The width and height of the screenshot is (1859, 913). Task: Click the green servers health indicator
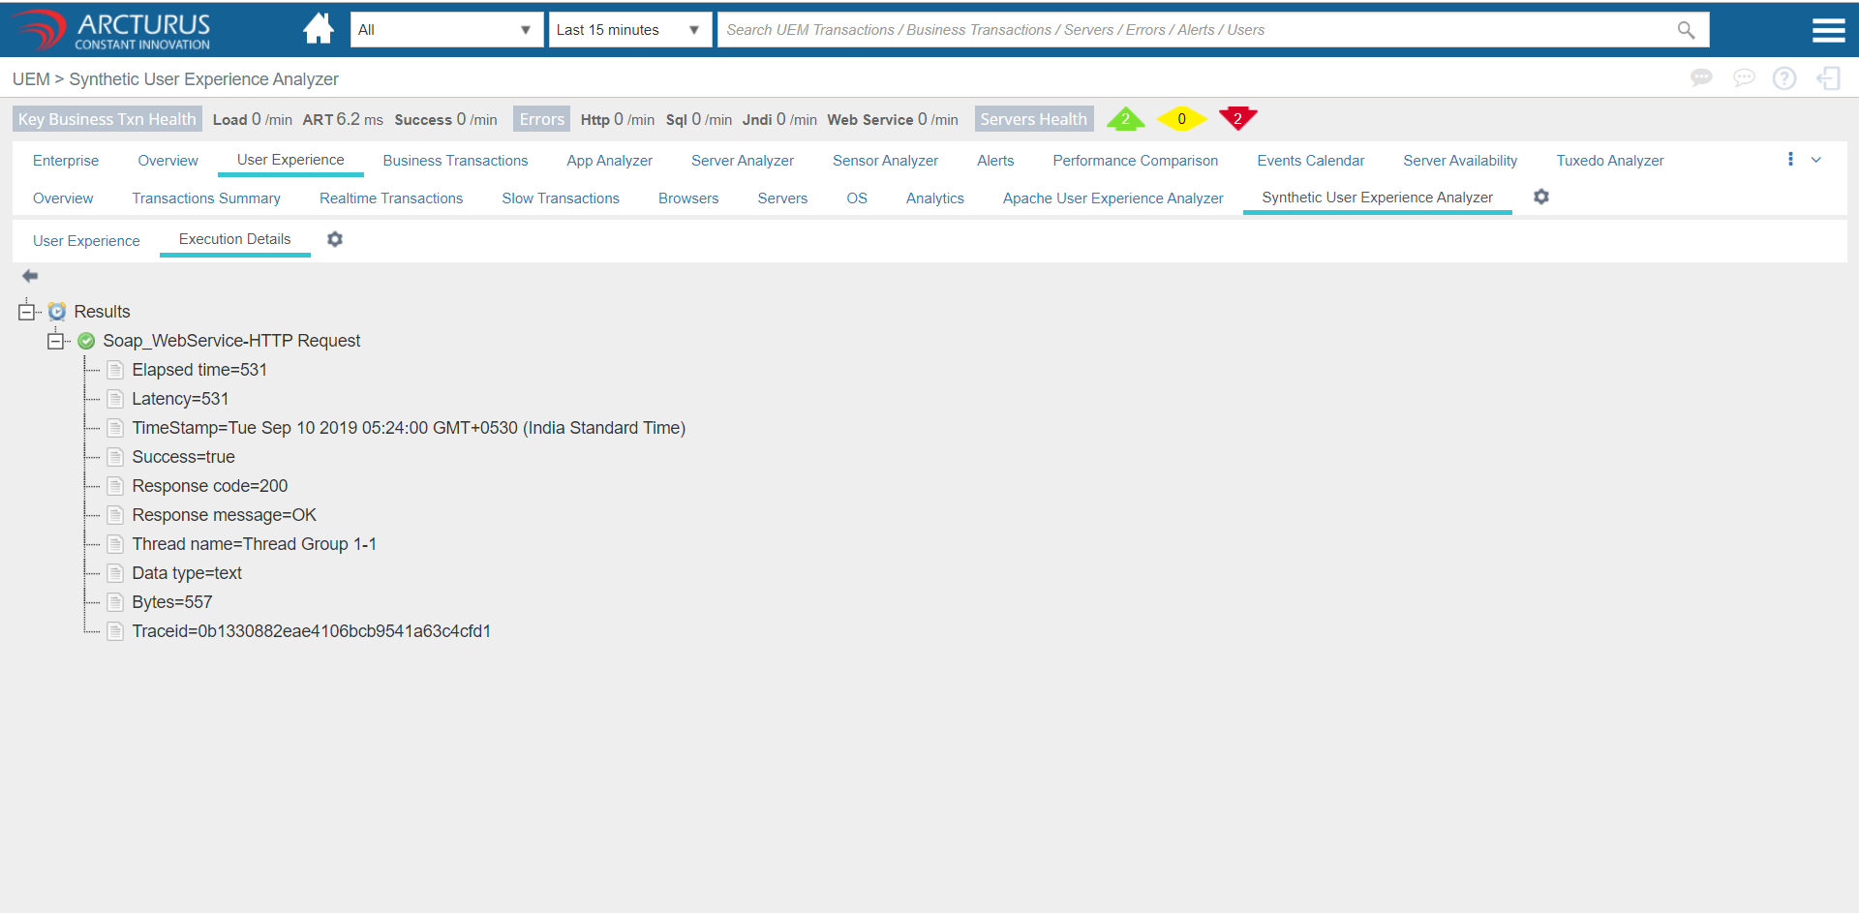[1125, 119]
